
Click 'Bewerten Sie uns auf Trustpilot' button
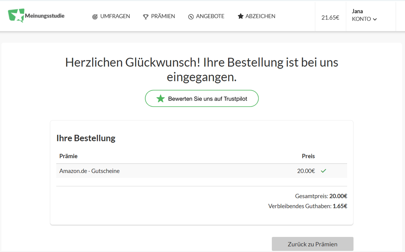pos(202,99)
